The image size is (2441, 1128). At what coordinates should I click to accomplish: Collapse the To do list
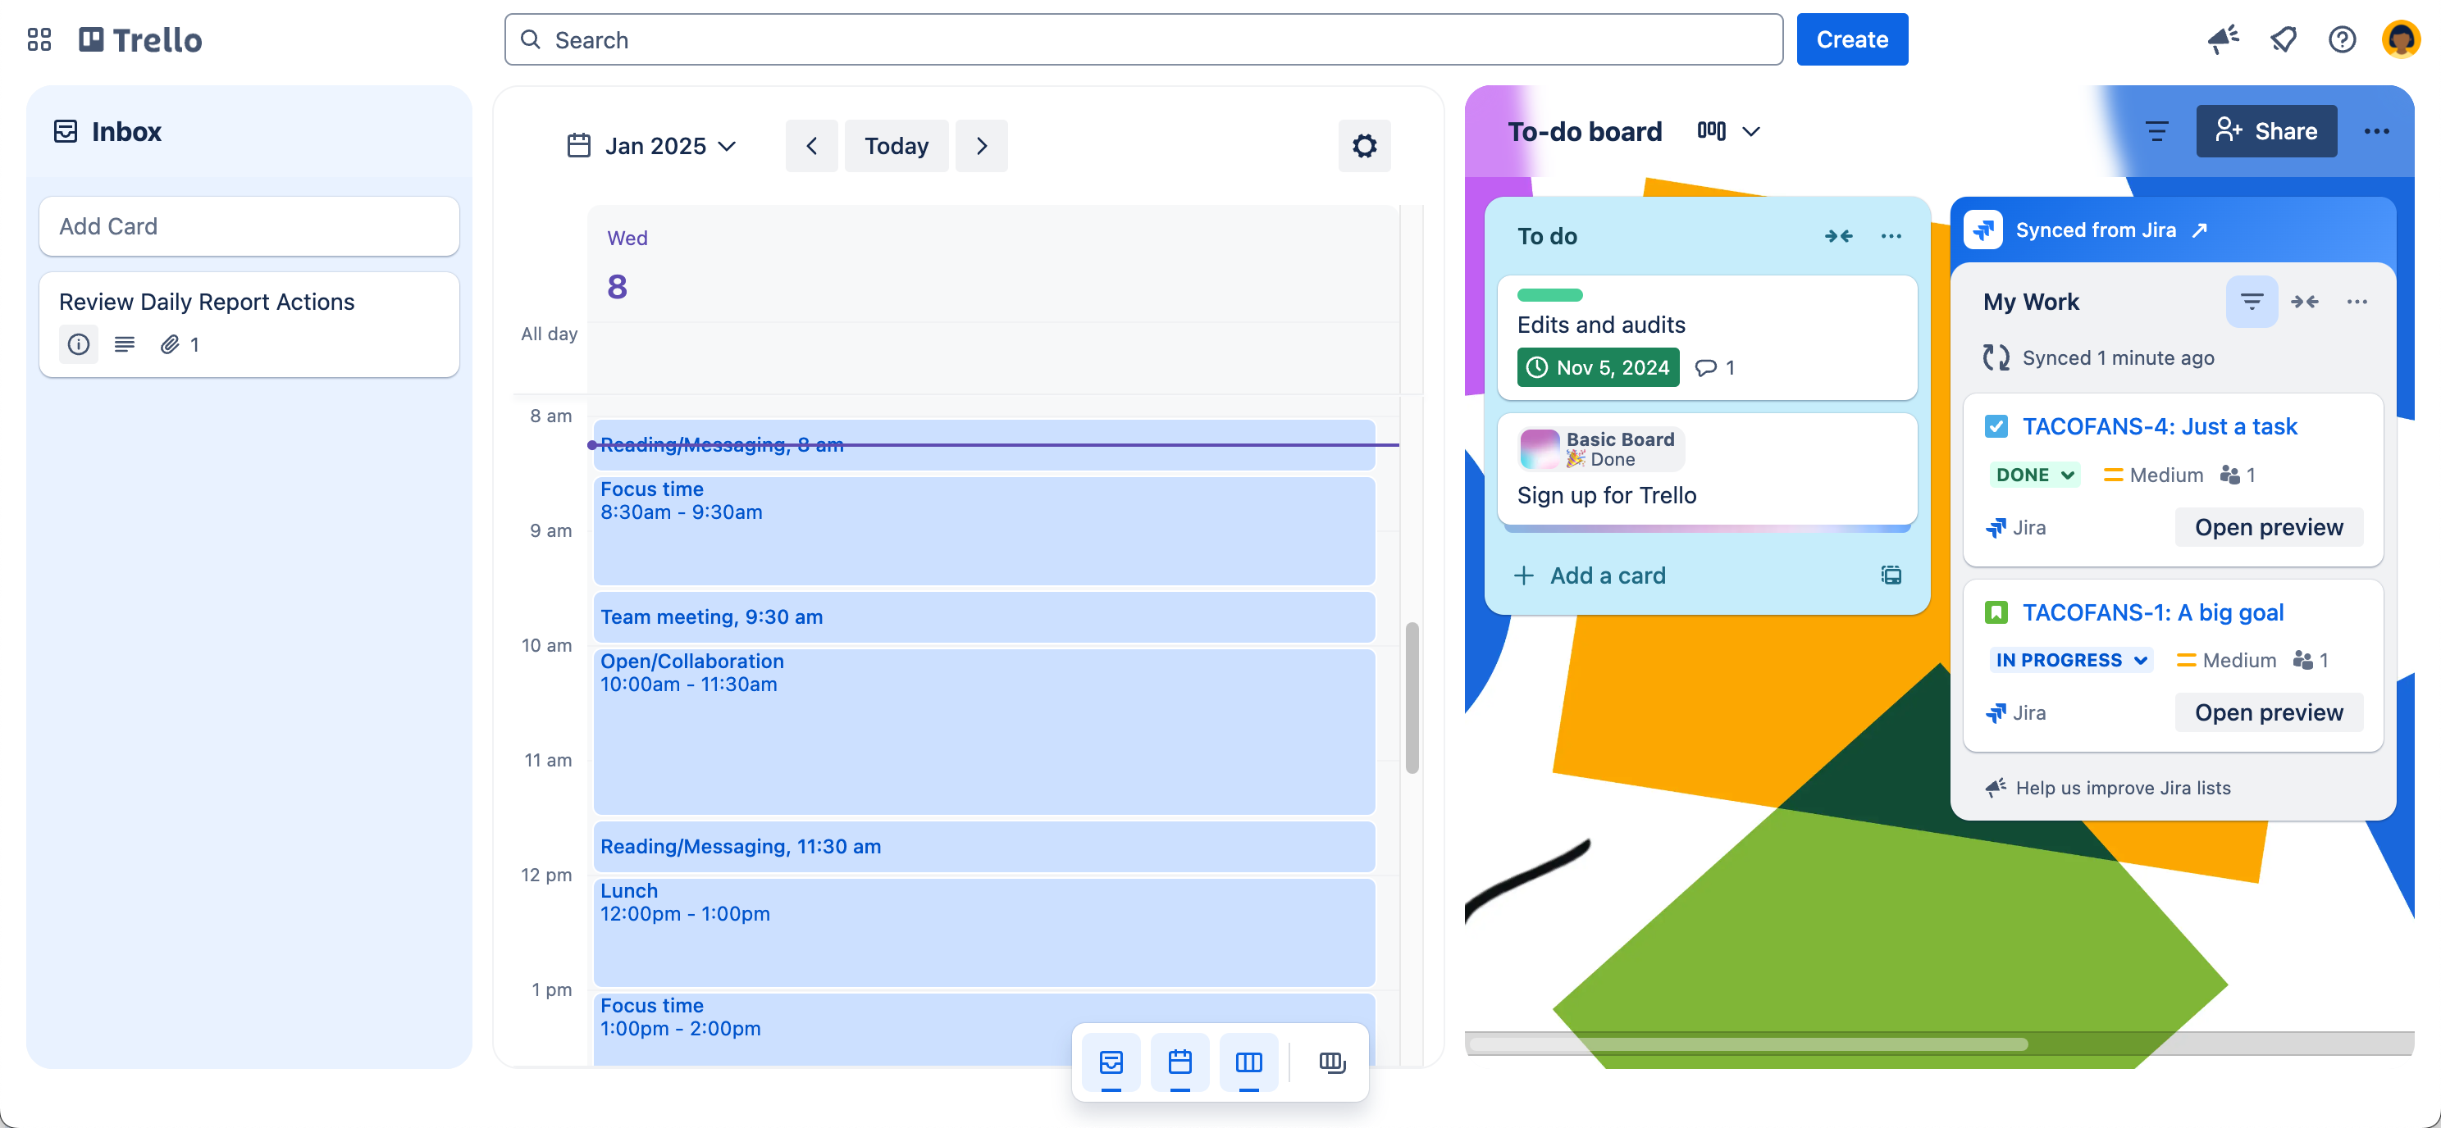[x=1838, y=237]
